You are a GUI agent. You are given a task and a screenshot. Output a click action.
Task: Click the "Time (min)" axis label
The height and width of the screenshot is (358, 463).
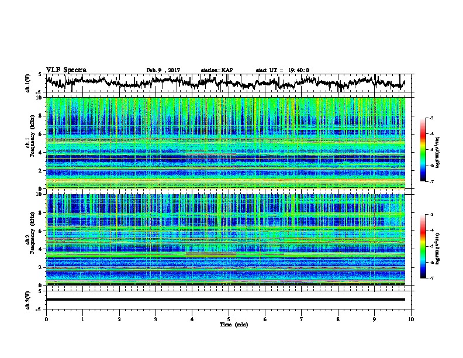coord(234,325)
